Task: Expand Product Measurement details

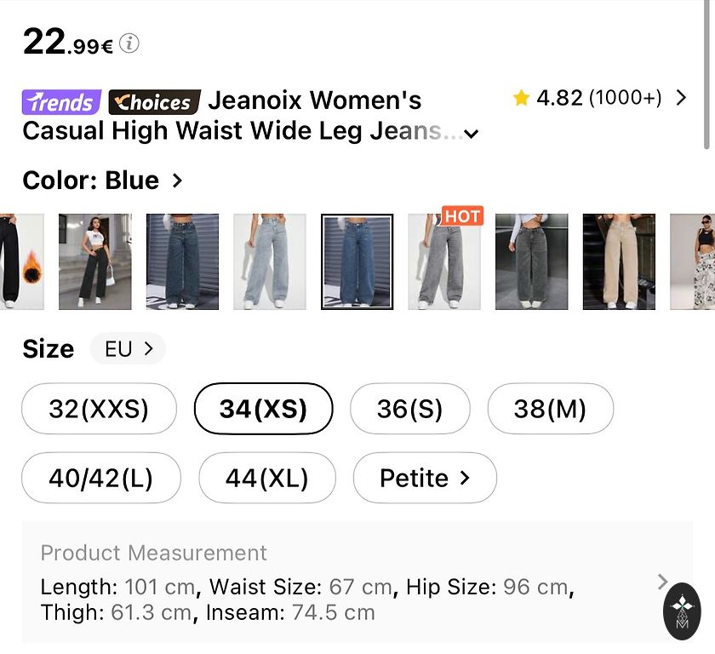Action: pos(663,582)
